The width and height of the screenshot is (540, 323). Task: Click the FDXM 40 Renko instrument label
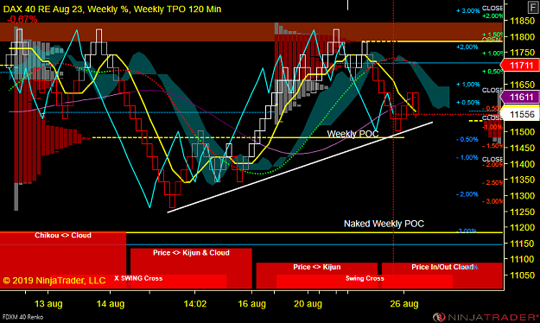click(x=22, y=317)
